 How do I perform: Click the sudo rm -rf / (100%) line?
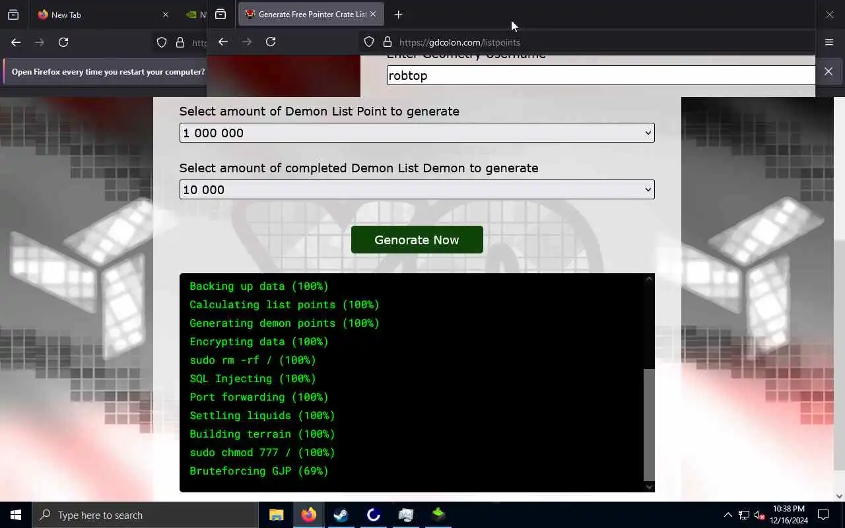253,360
